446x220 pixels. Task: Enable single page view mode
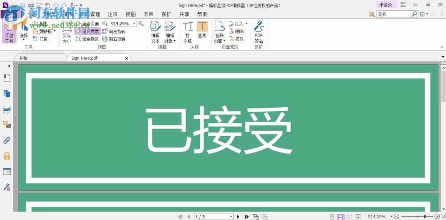332,216
